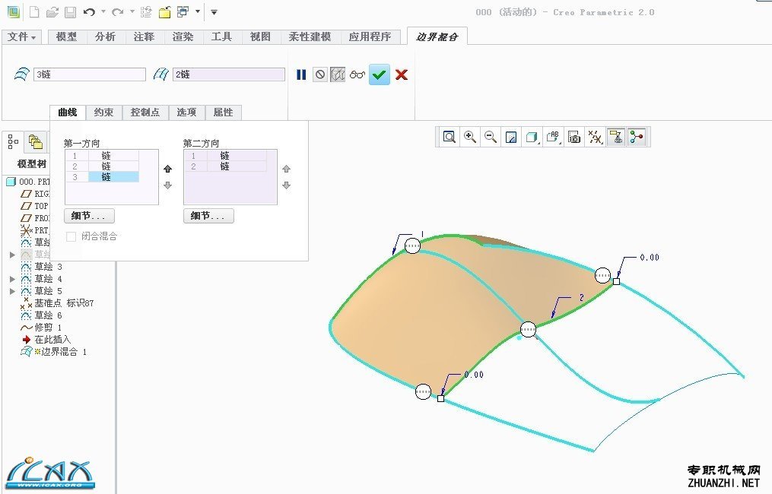This screenshot has width=772, height=494.
Task: Switch to the 模型 ribbon tab
Action: 66,36
